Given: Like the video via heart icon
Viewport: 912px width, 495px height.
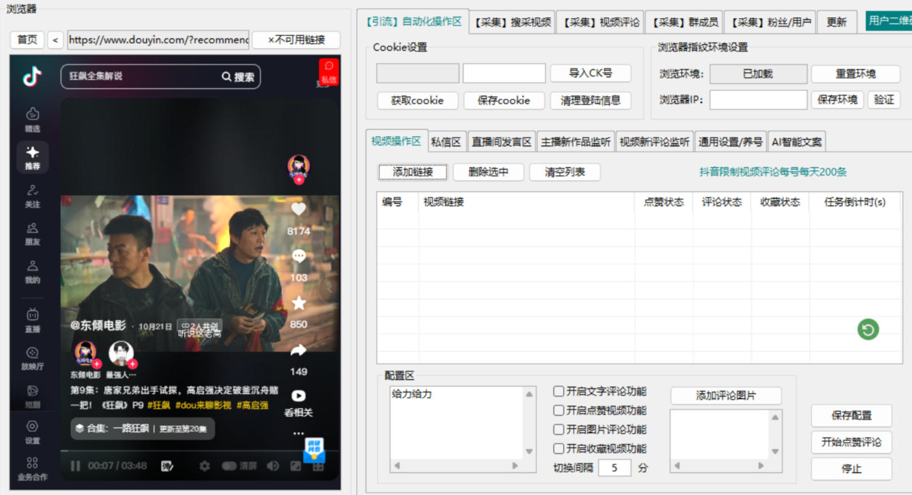Looking at the screenshot, I should (298, 210).
